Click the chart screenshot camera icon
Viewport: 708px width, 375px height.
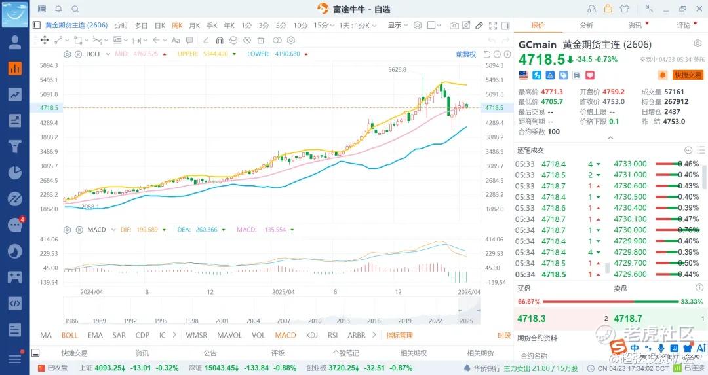pos(454,26)
